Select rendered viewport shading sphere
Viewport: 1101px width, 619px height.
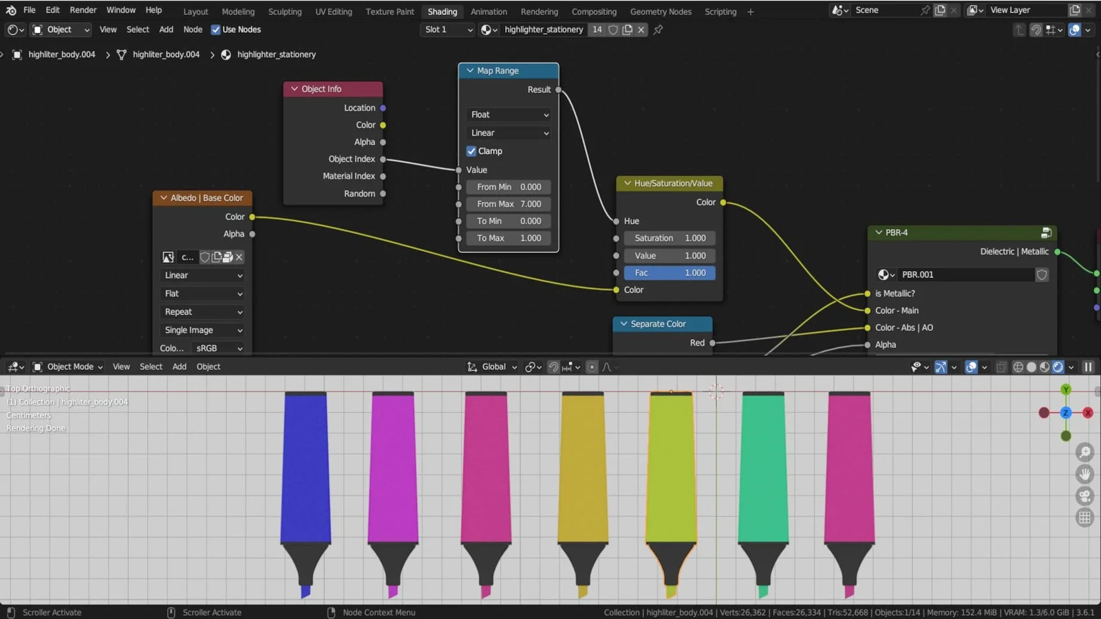(1058, 367)
